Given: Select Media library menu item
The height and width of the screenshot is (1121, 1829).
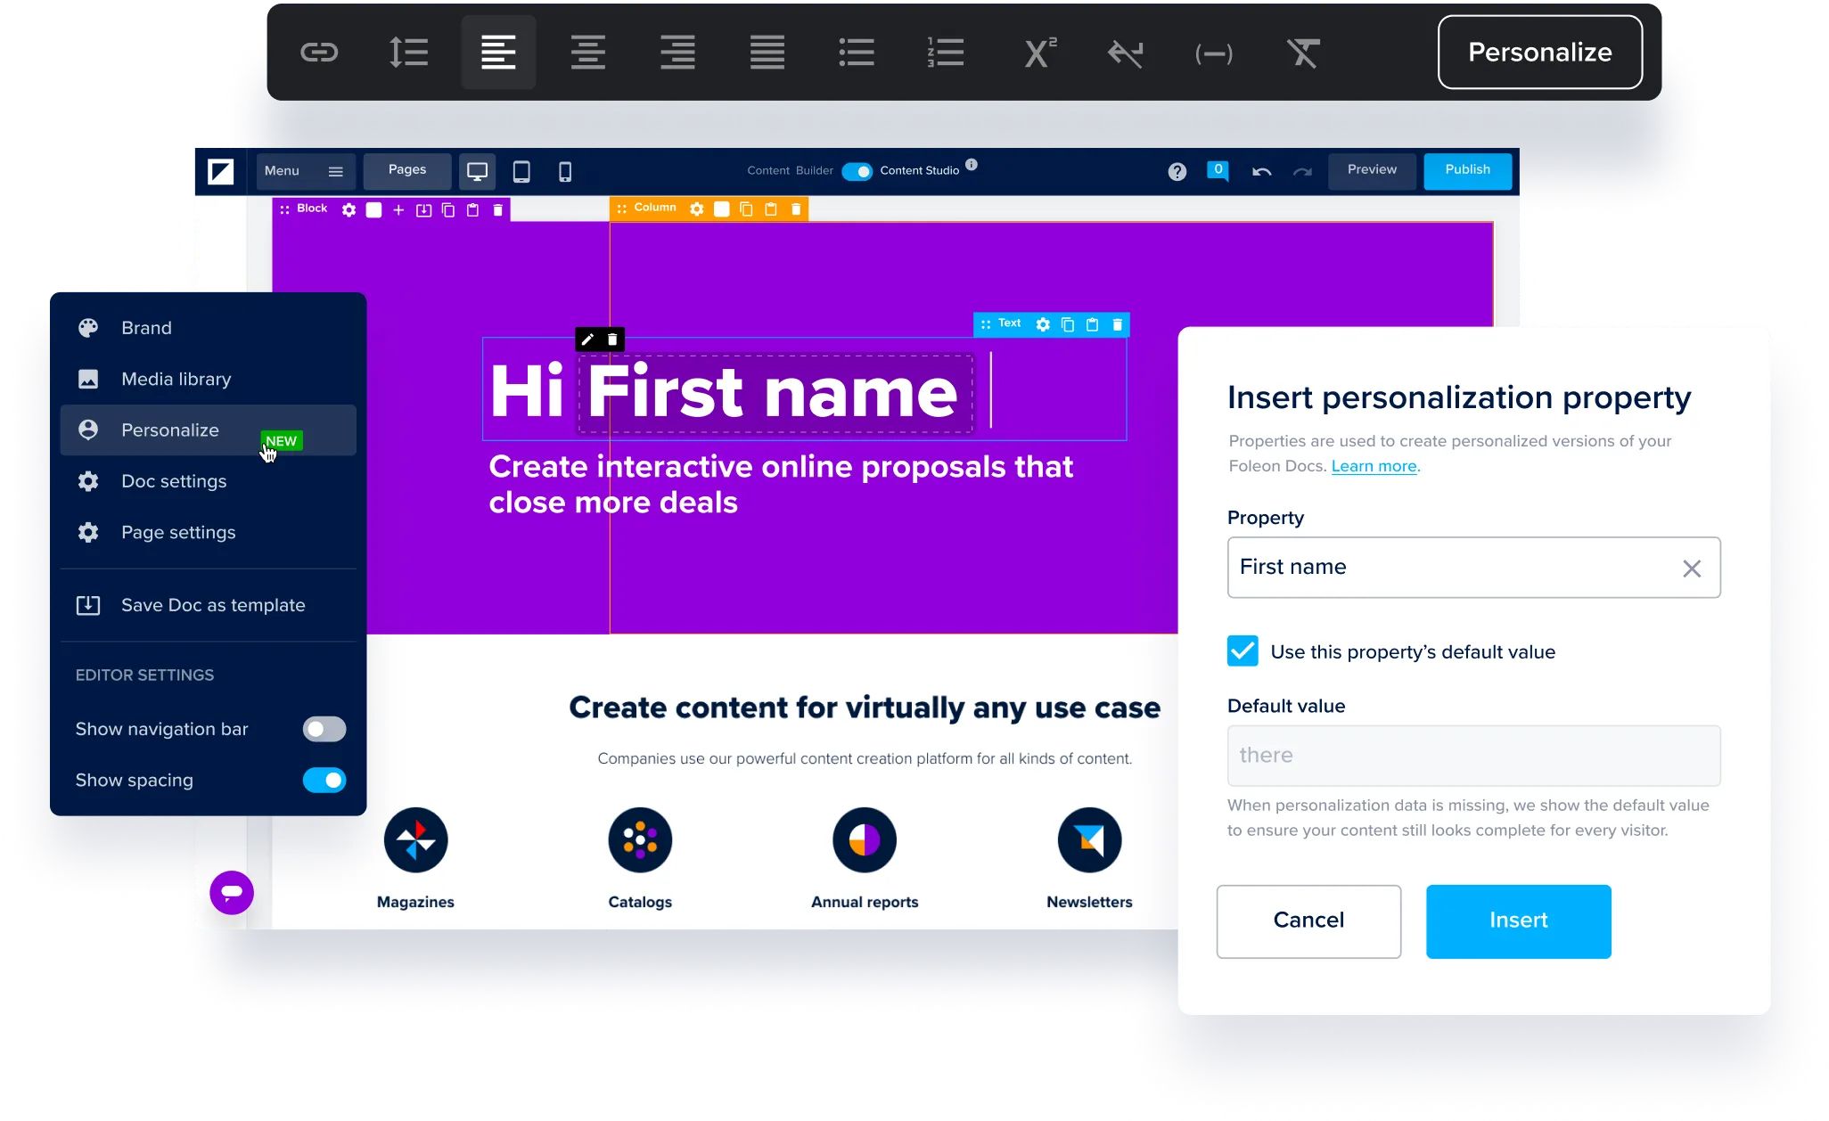Looking at the screenshot, I should tap(176, 380).
